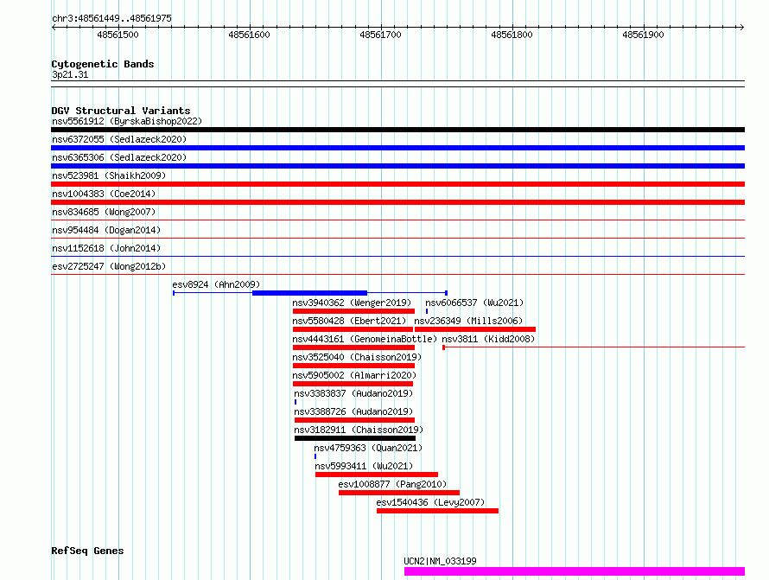This screenshot has height=580, width=769.
Task: Select nsv5580428 (Ebert2021) label
Action: click(x=349, y=321)
